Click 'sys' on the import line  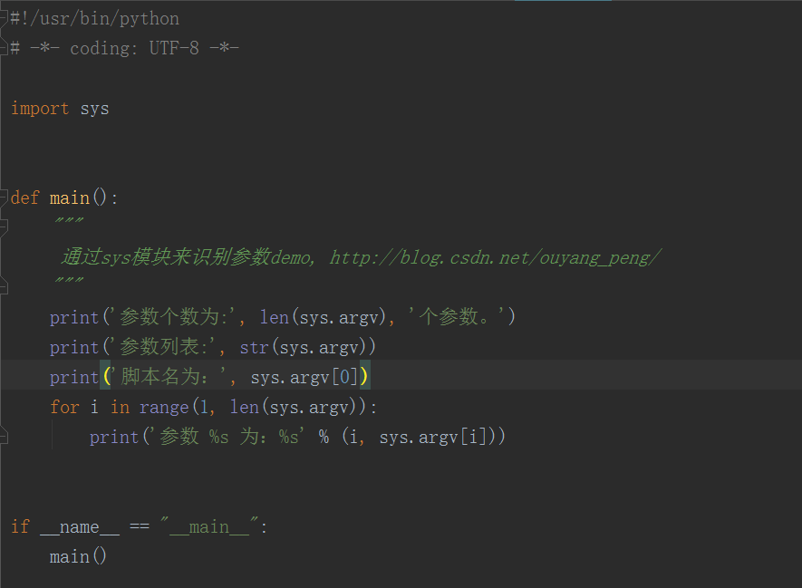click(x=94, y=109)
